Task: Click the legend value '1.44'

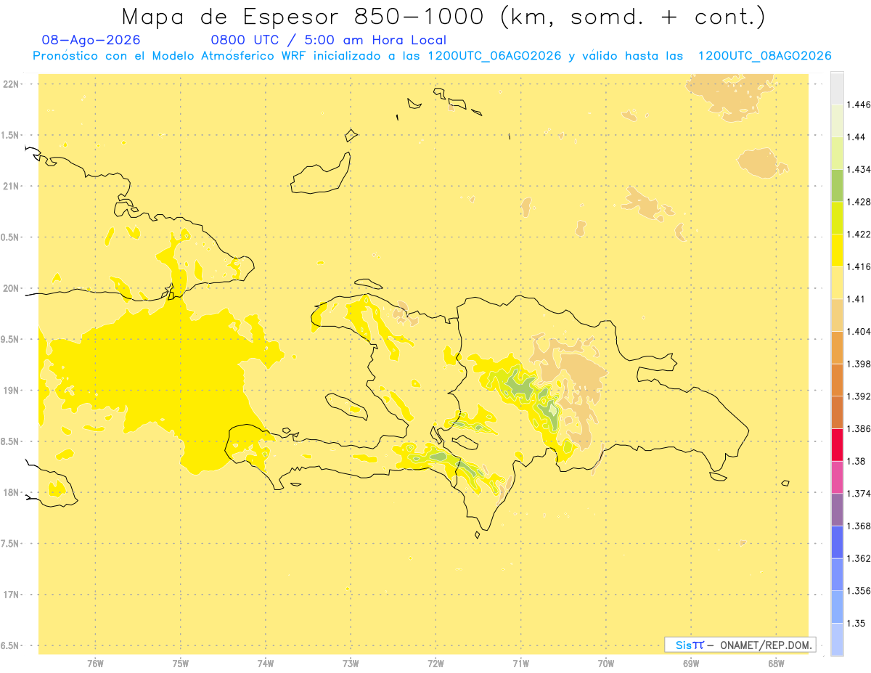Action: click(856, 136)
